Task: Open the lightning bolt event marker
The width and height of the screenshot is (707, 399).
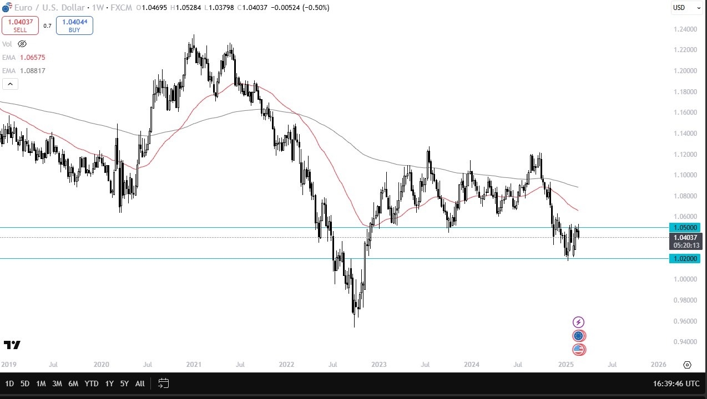Action: coord(578,322)
